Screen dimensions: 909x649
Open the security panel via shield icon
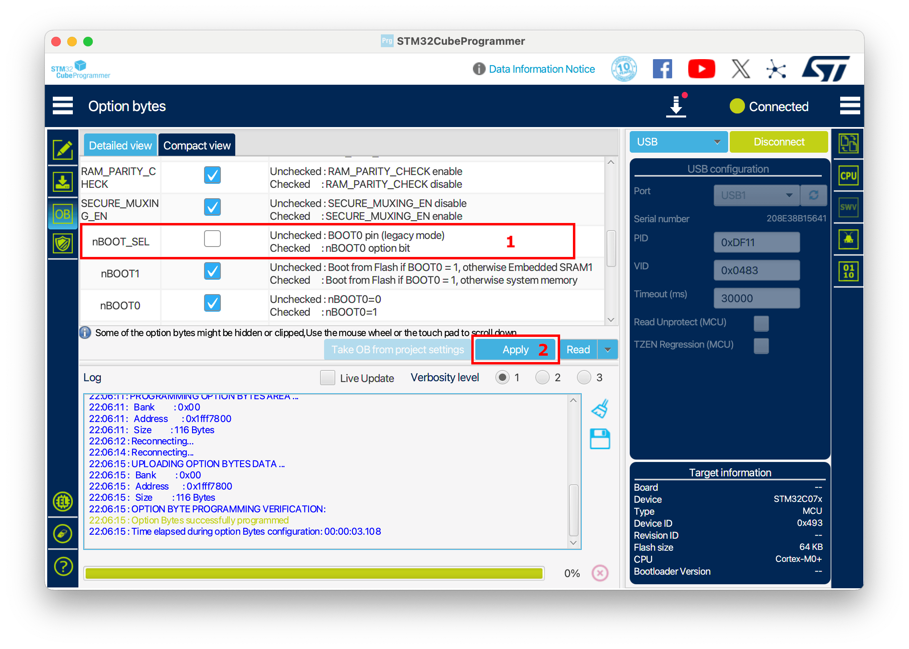[63, 243]
